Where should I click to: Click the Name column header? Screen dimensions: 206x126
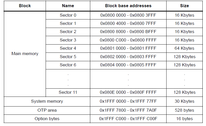tap(68, 6)
